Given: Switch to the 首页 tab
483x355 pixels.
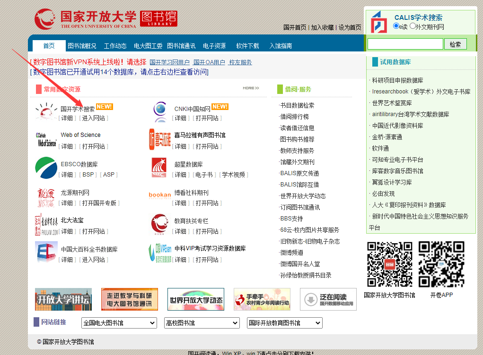Looking at the screenshot, I should [x=49, y=46].
